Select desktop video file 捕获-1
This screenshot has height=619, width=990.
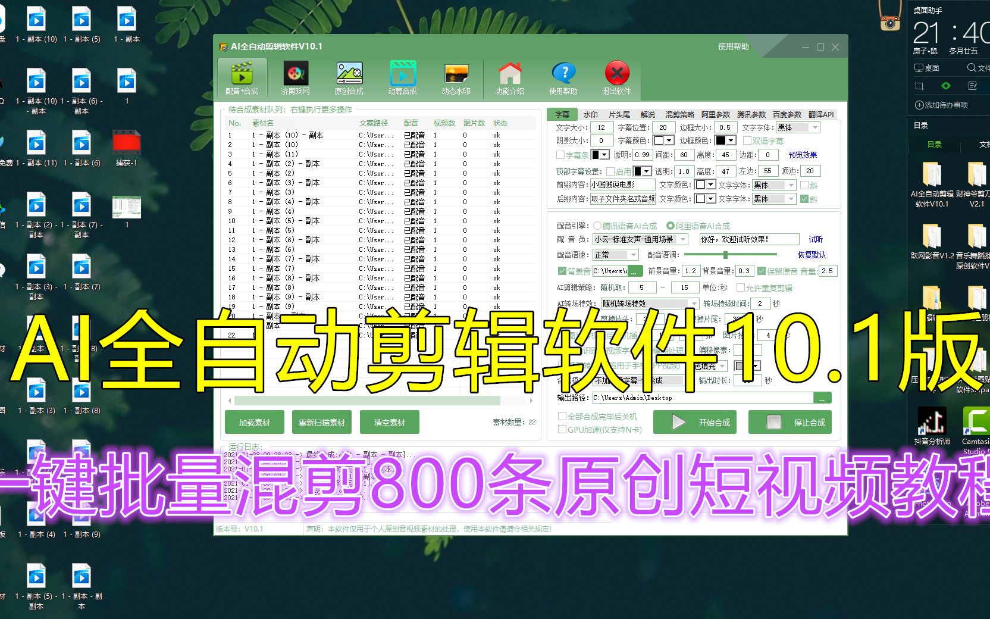[x=127, y=148]
